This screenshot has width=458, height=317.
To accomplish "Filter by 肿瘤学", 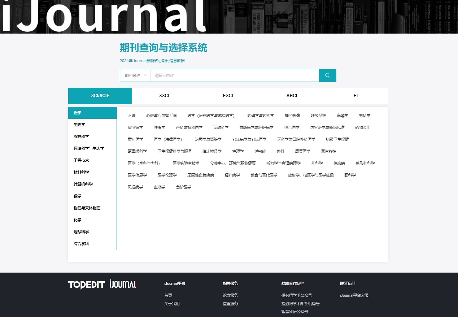I will click(x=160, y=127).
